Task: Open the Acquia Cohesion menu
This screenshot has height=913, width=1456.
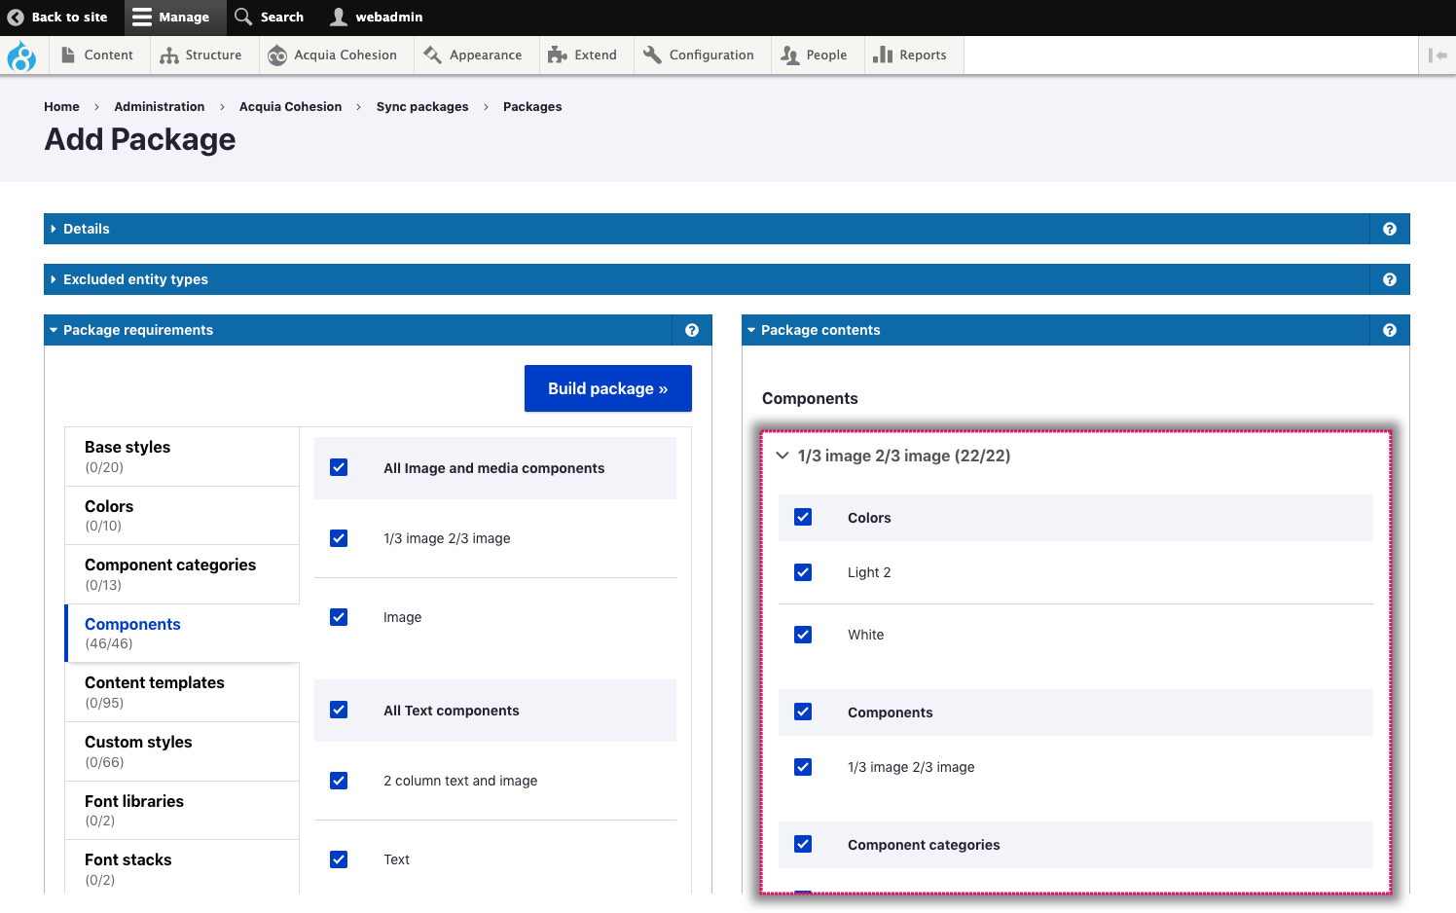Action: (334, 55)
